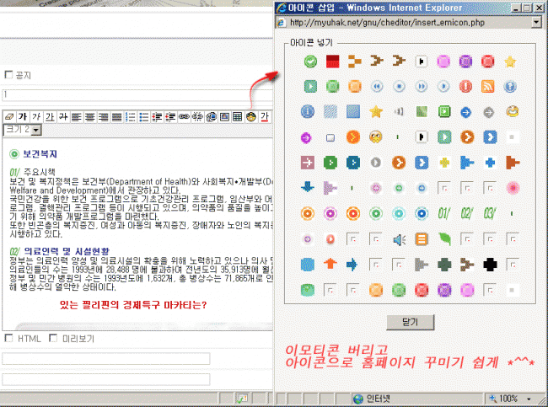Open the emoticon smiley face toolbar icon

[x=250, y=116]
